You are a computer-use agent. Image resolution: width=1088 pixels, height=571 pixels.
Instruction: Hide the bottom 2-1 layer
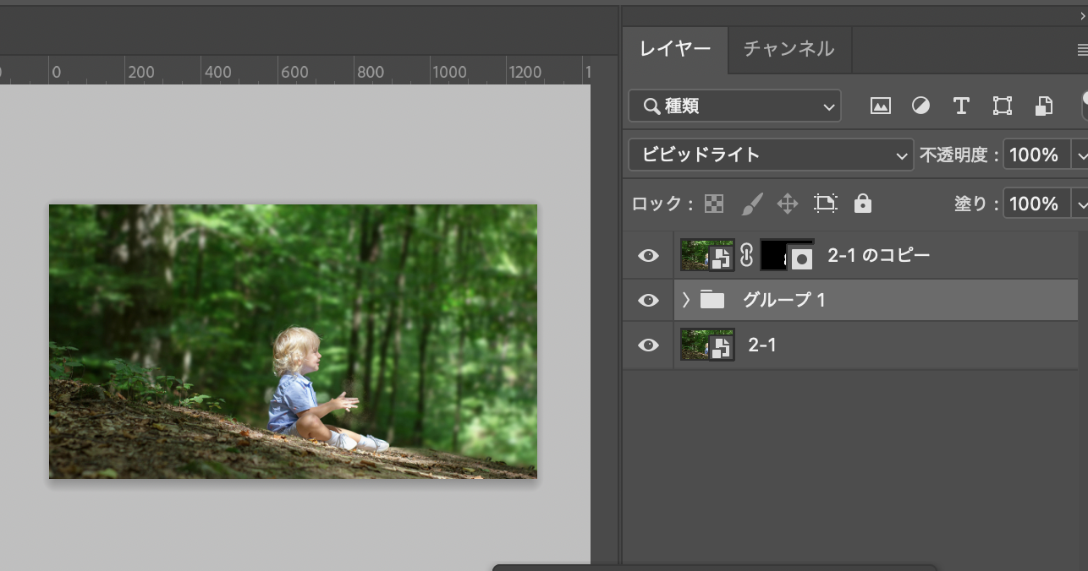click(648, 345)
